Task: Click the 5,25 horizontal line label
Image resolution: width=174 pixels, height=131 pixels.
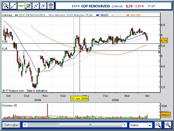Action: [x=5, y=49]
